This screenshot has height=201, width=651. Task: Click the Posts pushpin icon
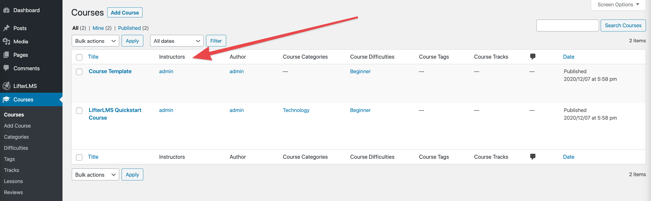pyautogui.click(x=6, y=28)
